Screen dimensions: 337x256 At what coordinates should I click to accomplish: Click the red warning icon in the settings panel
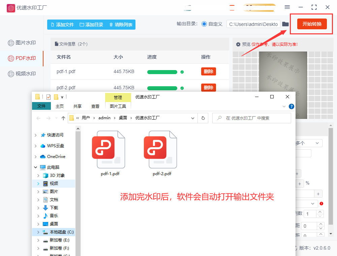pyautogui.click(x=321, y=203)
